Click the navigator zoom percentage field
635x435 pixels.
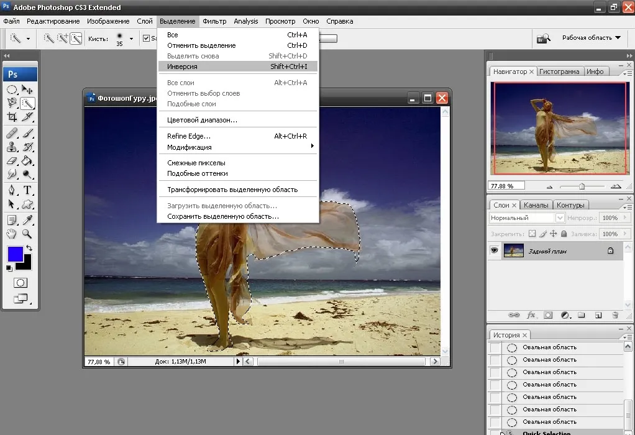(x=506, y=186)
